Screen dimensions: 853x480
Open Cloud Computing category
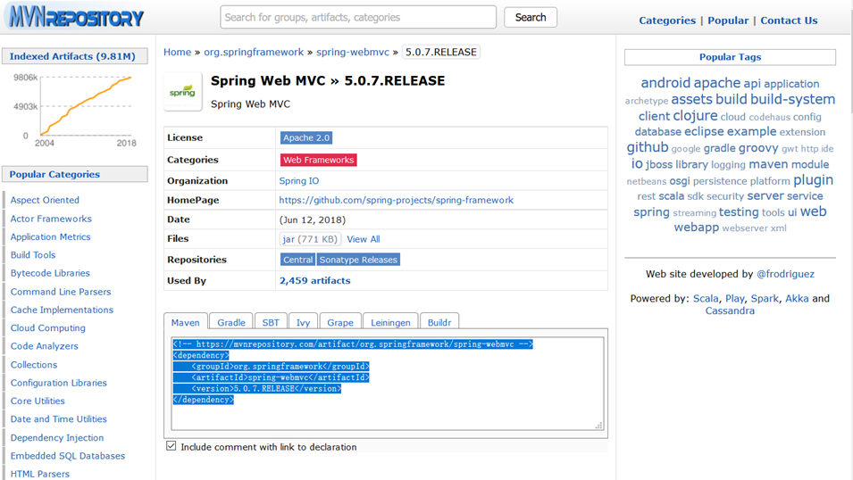[x=48, y=328]
